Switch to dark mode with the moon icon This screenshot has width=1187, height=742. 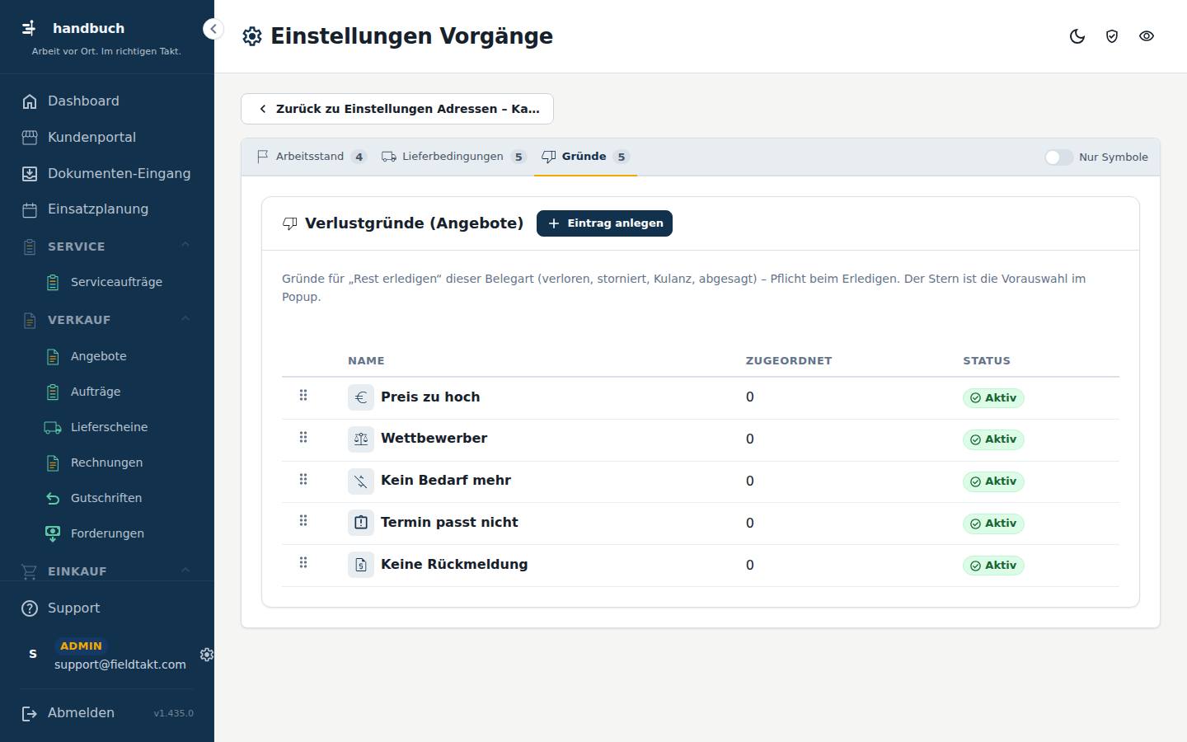(x=1077, y=36)
